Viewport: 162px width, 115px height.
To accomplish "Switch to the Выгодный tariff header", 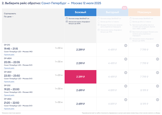I will click(x=112, y=12).
